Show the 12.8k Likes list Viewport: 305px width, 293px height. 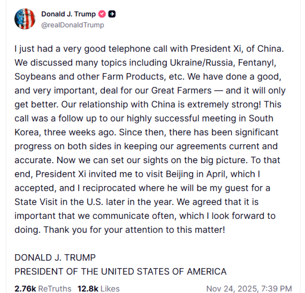point(98,288)
